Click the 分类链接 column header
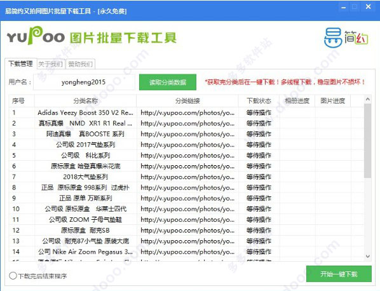This screenshot has height=291, width=380. pos(187,100)
